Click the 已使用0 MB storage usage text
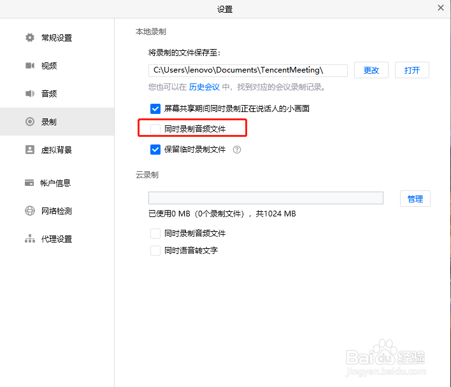 point(222,214)
